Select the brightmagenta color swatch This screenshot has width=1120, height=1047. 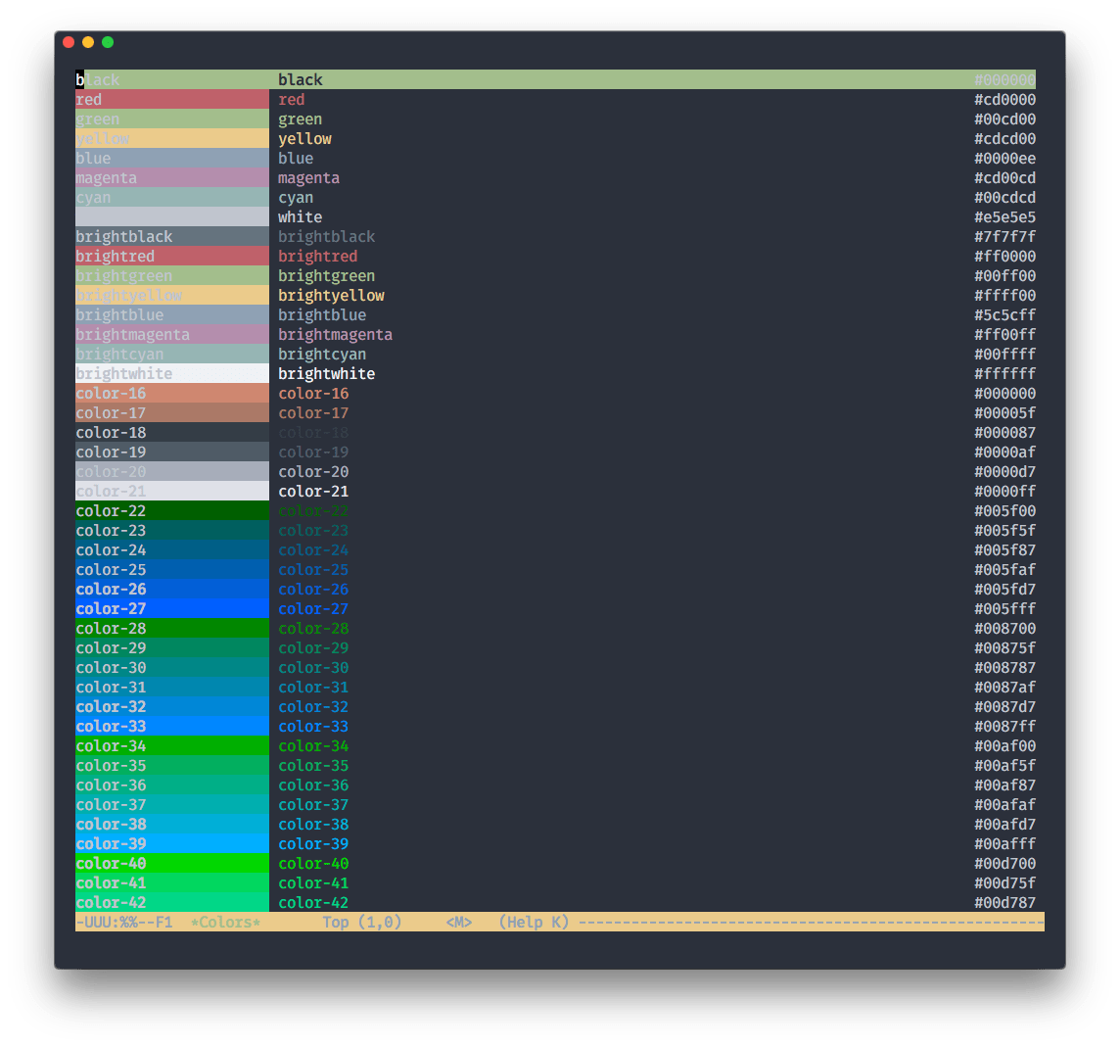171,334
